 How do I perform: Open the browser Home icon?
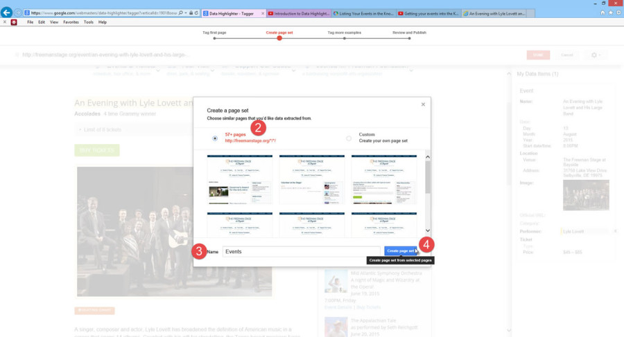tap(603, 12)
